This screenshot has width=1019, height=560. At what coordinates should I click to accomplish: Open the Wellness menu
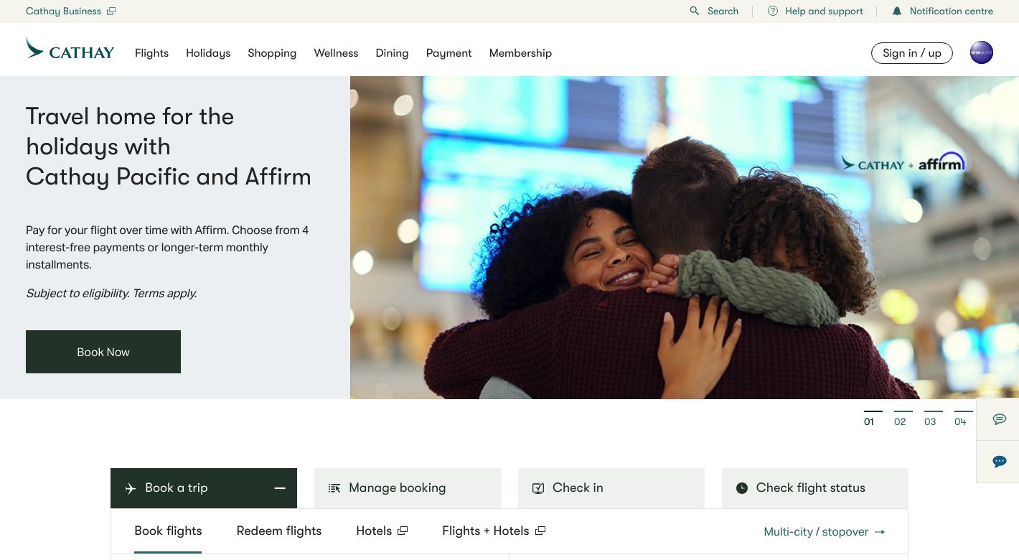coord(336,53)
